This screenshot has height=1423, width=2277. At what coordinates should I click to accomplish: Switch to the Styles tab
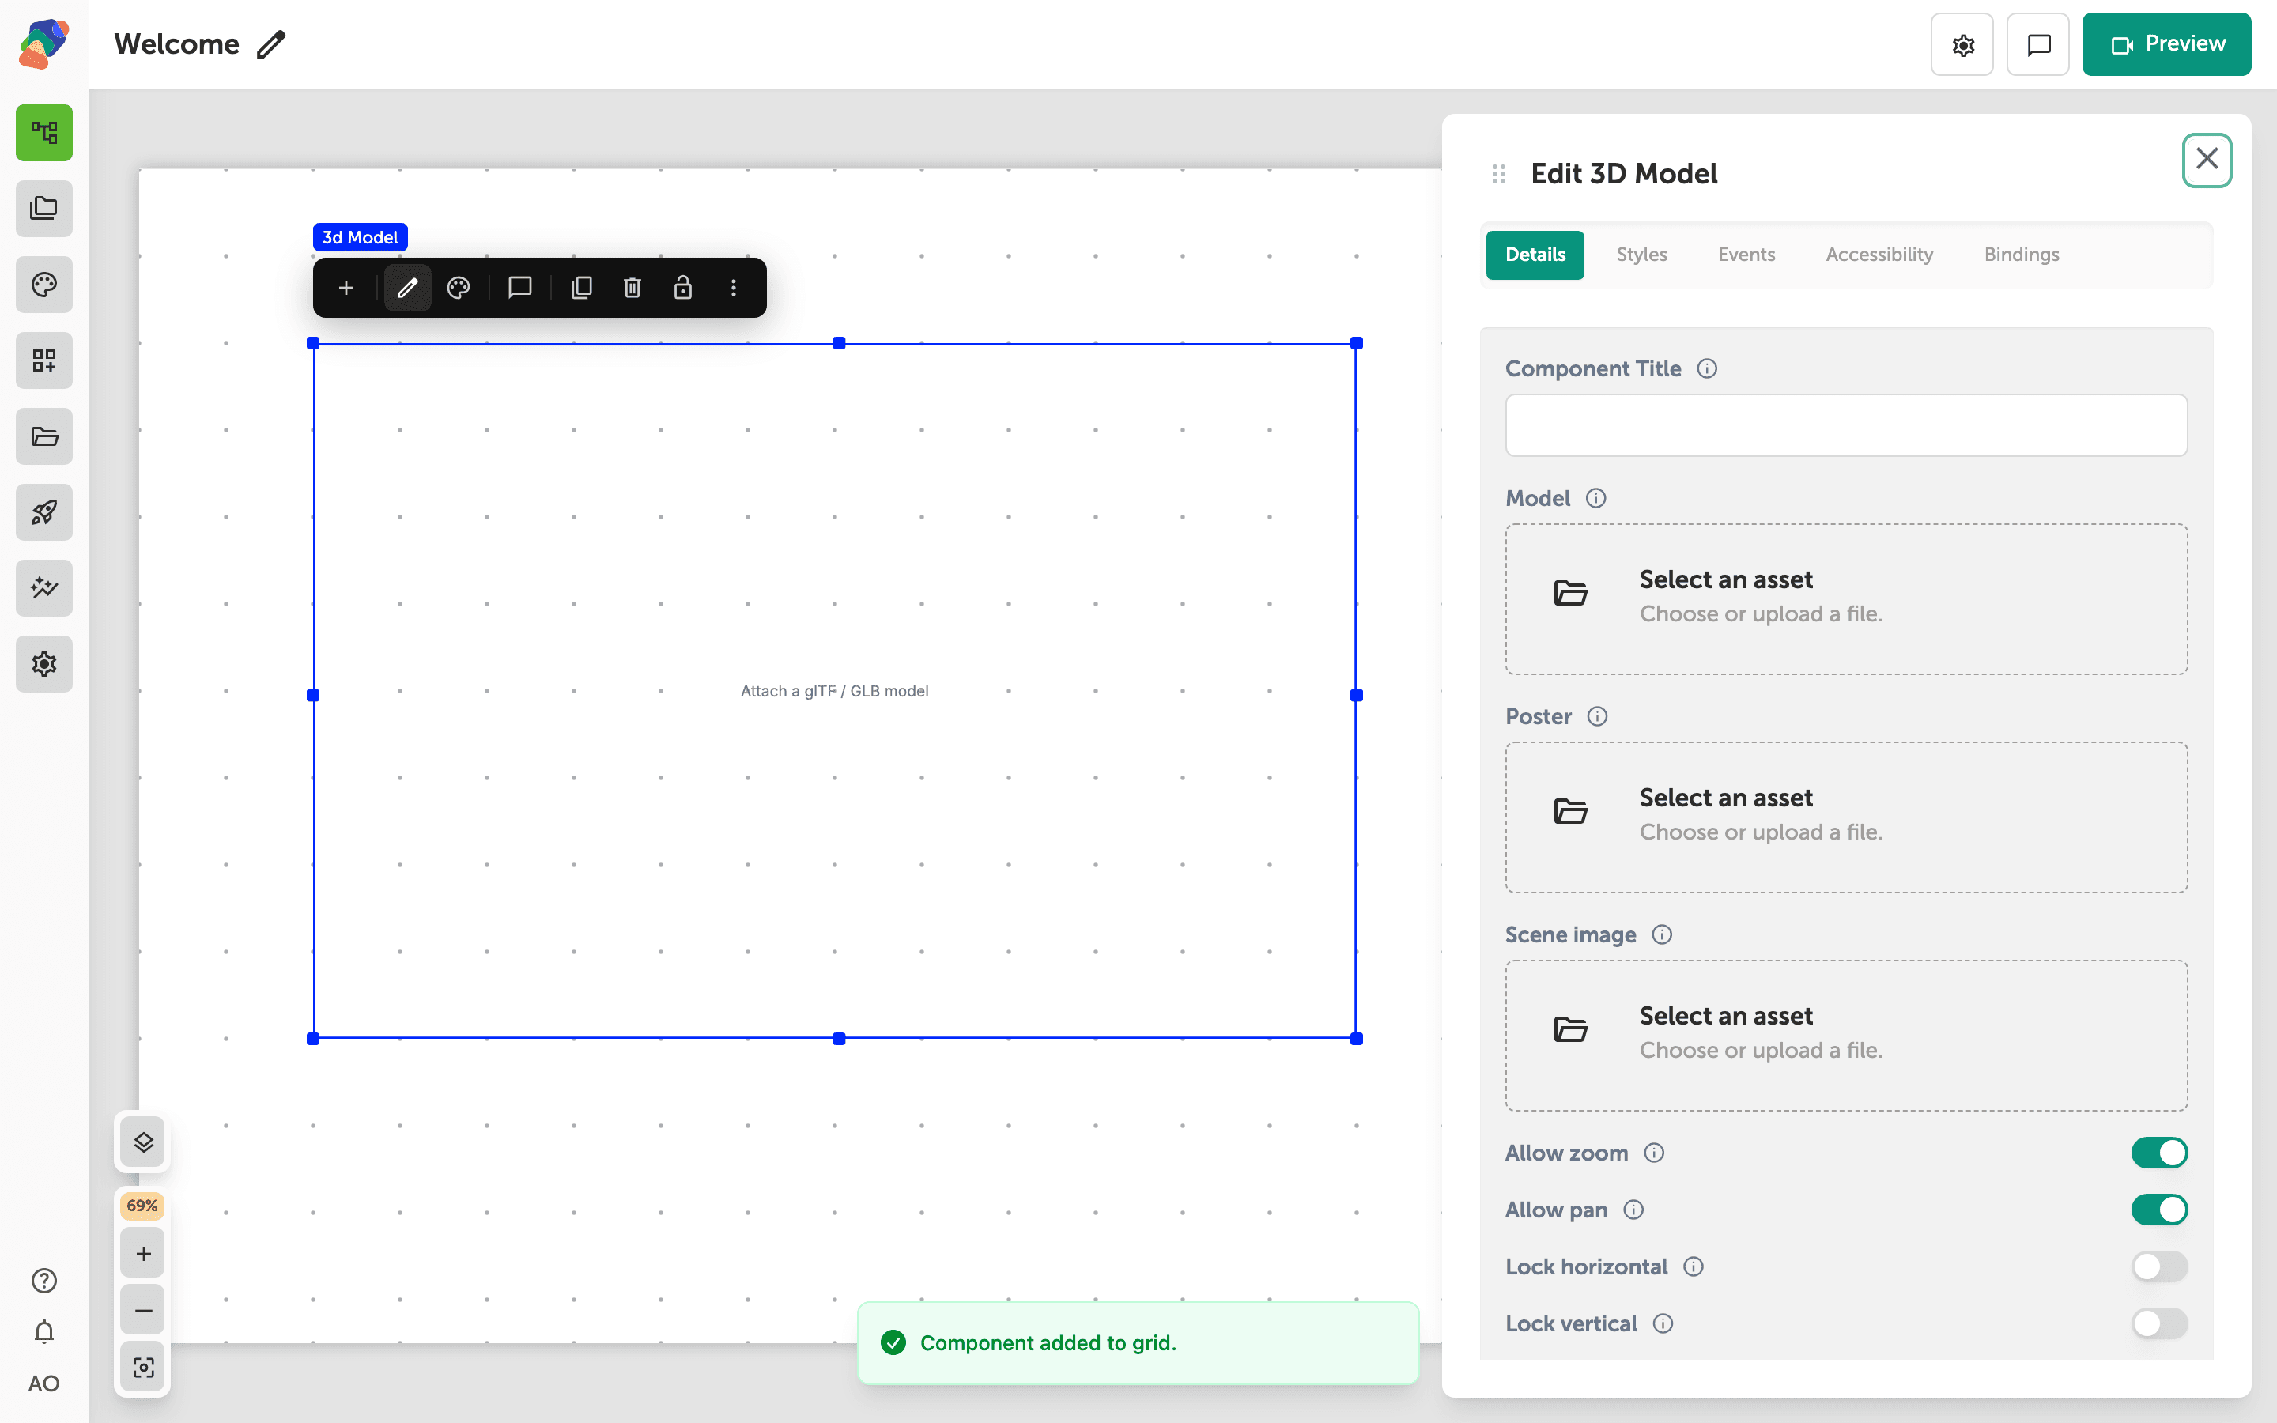point(1641,255)
